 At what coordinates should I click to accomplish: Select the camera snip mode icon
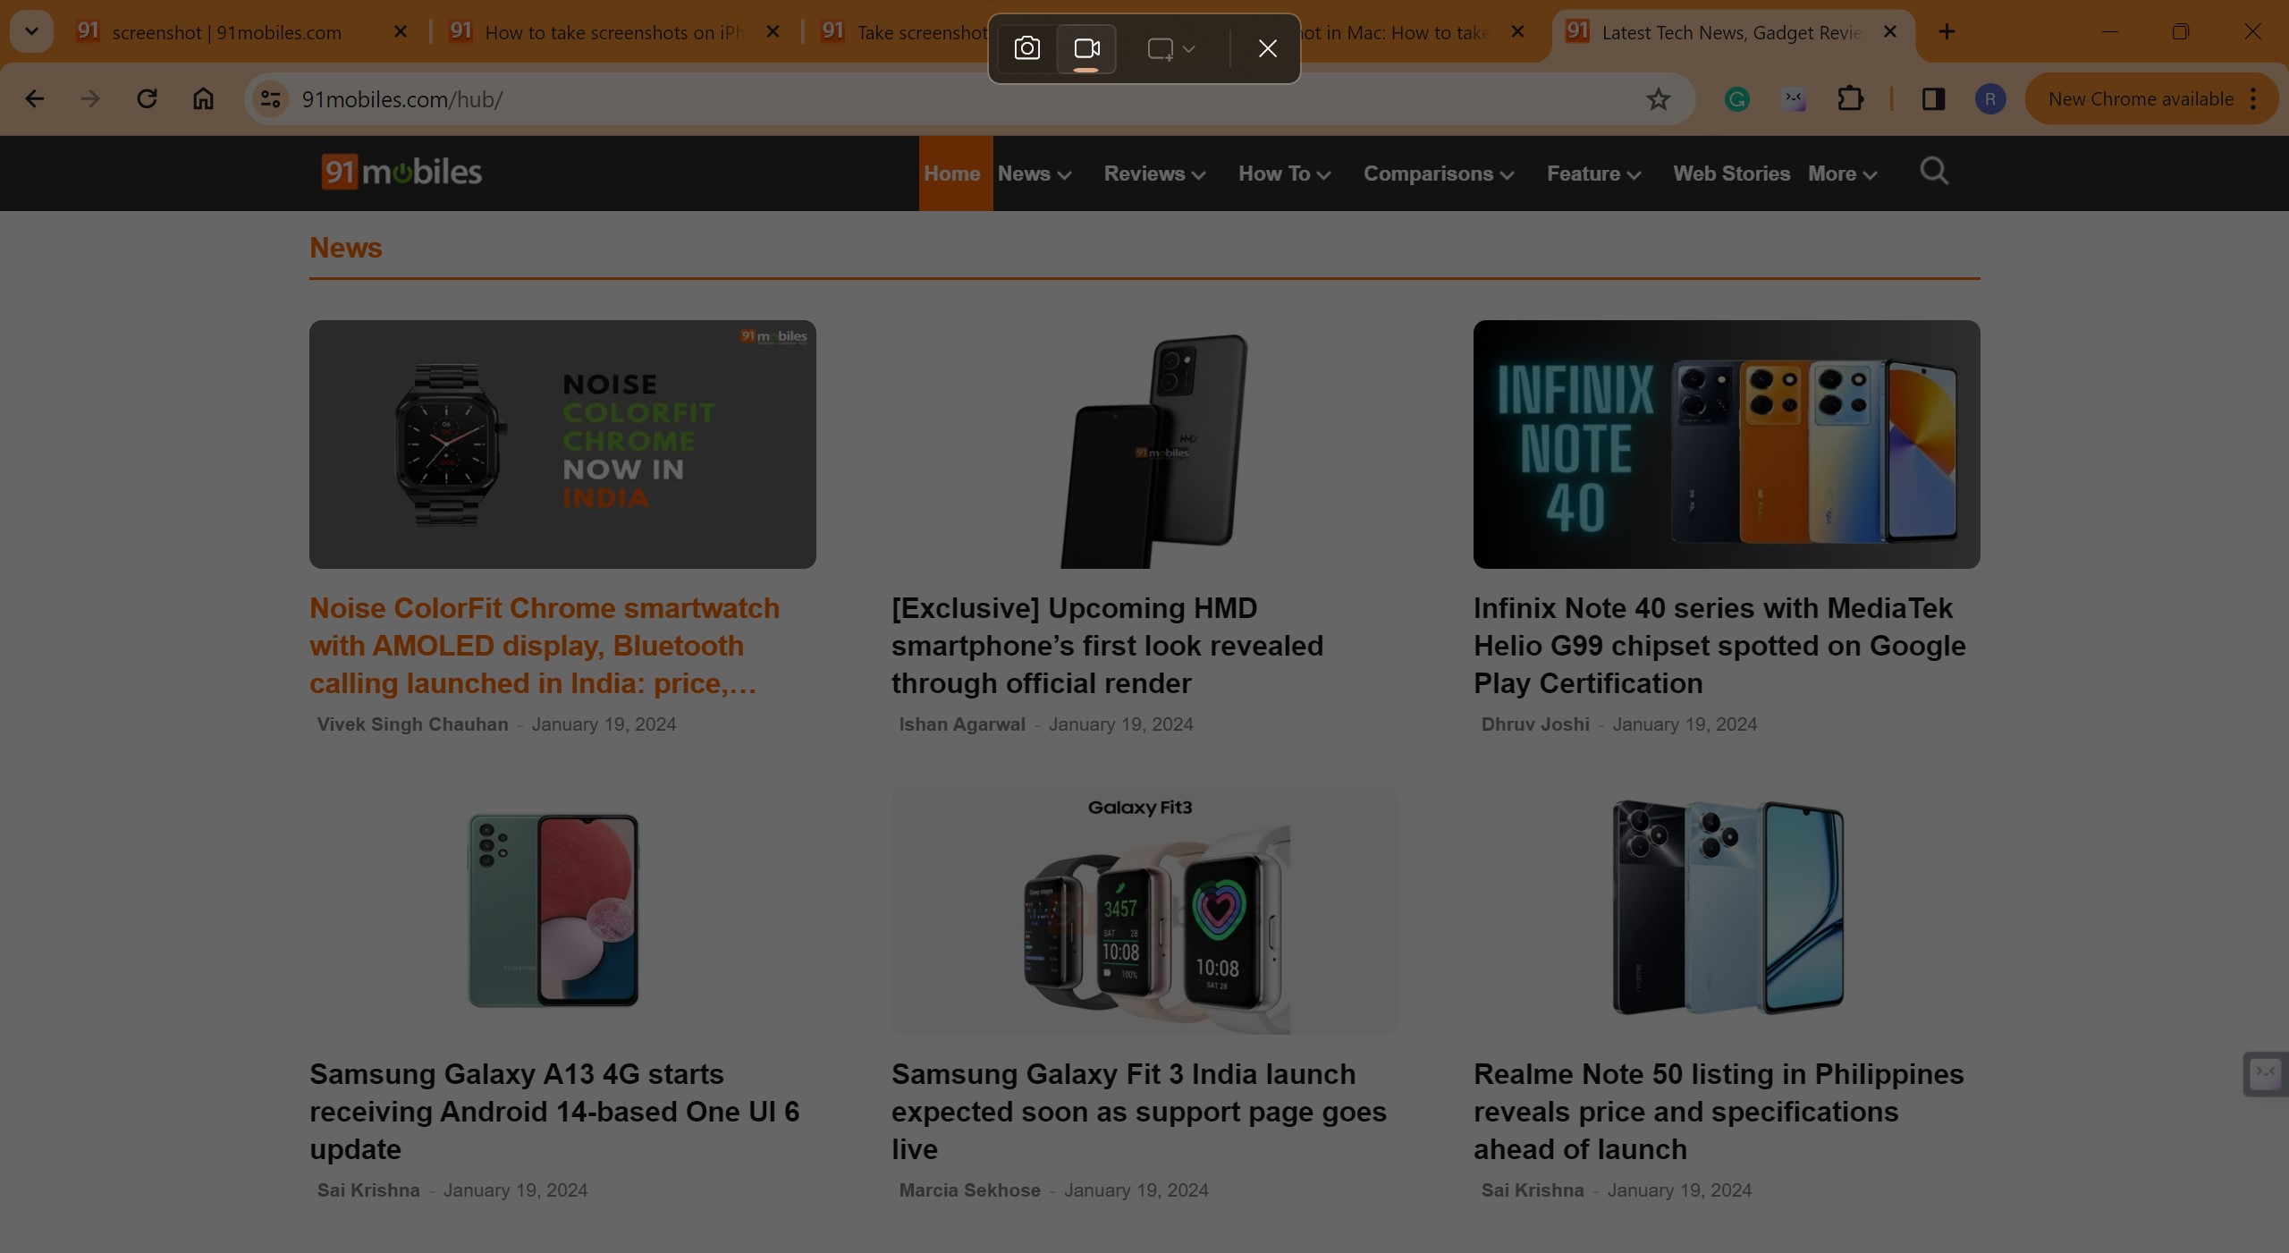tap(1026, 48)
